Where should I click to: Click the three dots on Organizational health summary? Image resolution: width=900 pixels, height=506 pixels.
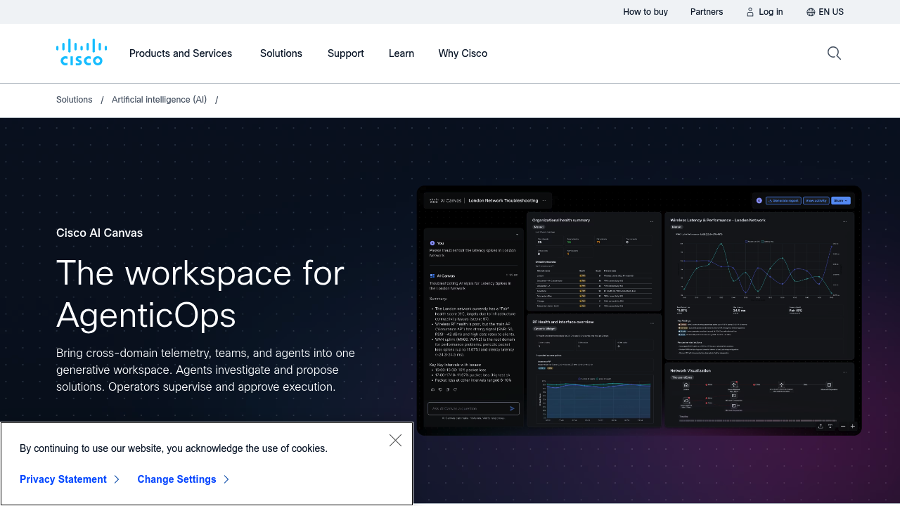652,221
